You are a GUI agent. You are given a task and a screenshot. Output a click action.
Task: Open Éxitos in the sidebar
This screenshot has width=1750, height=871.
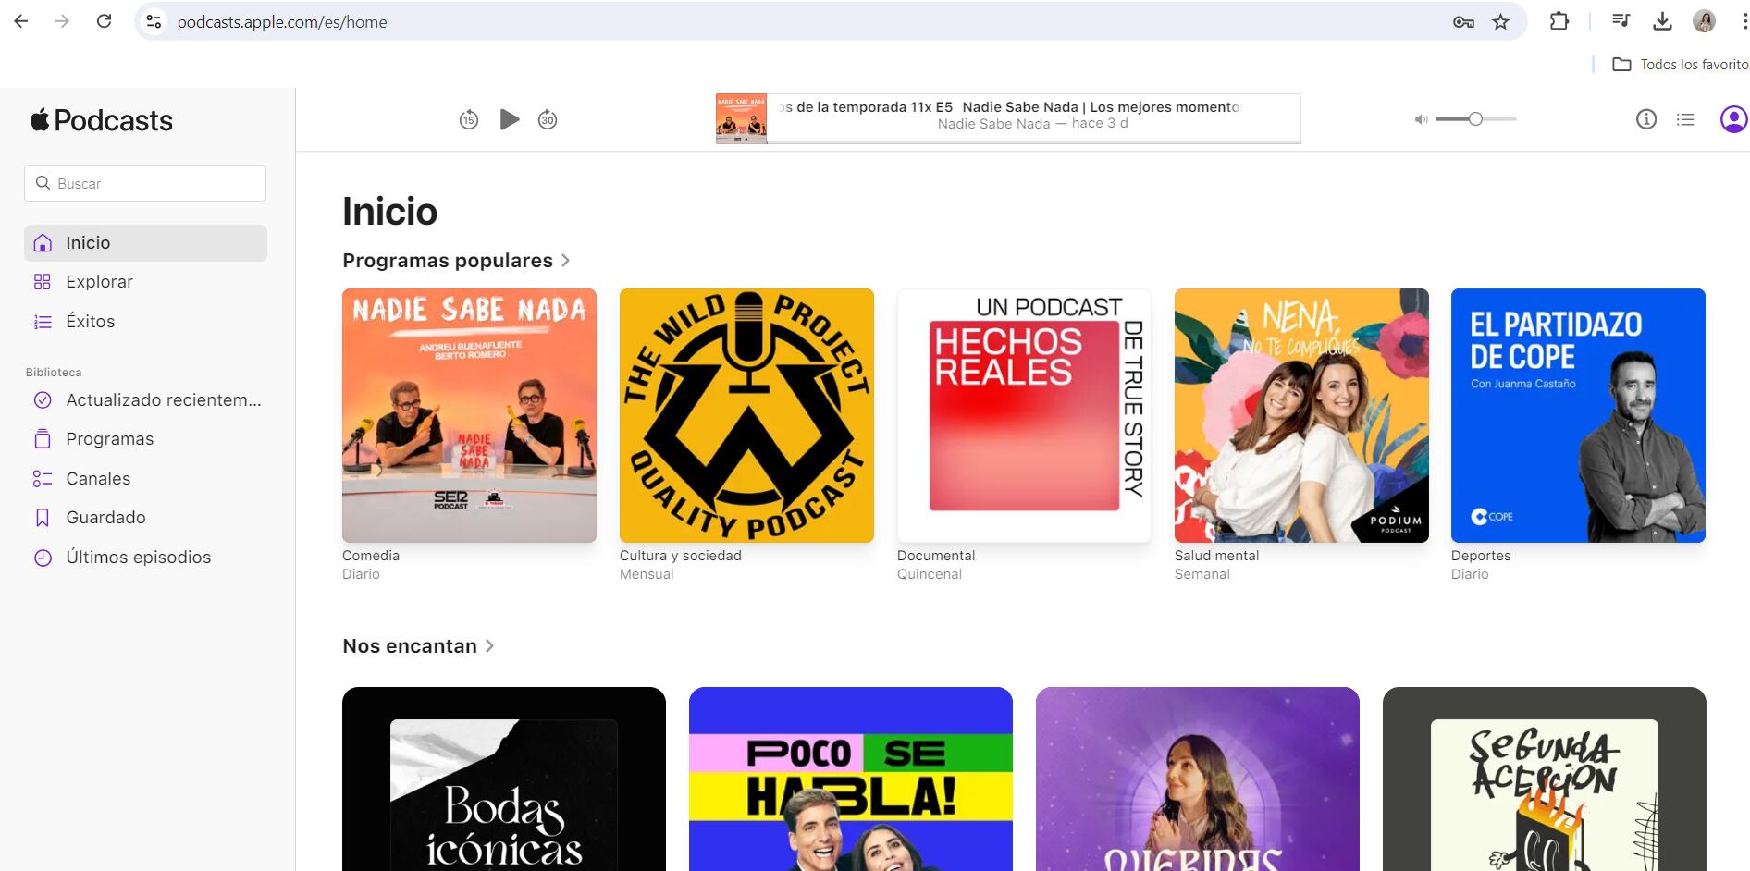click(x=90, y=322)
